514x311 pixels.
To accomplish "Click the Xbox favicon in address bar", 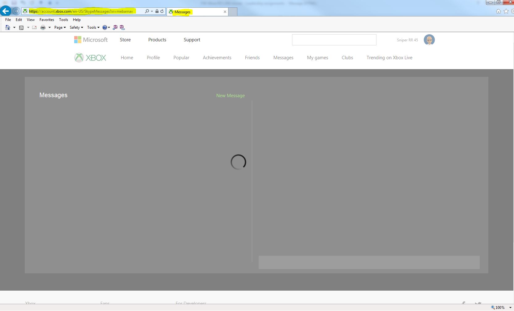I will coord(25,11).
